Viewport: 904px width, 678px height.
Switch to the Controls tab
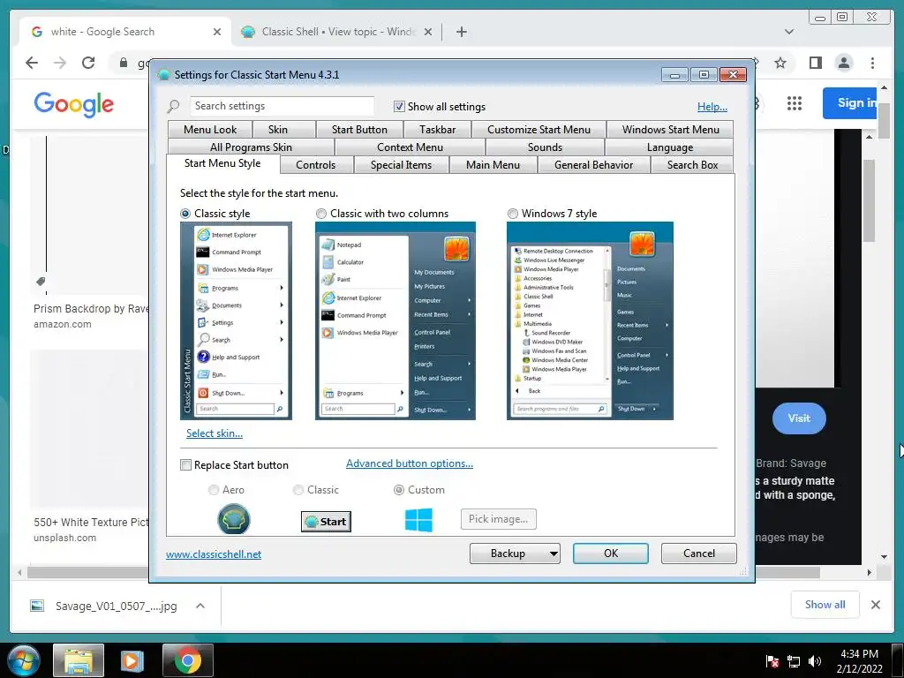click(315, 165)
